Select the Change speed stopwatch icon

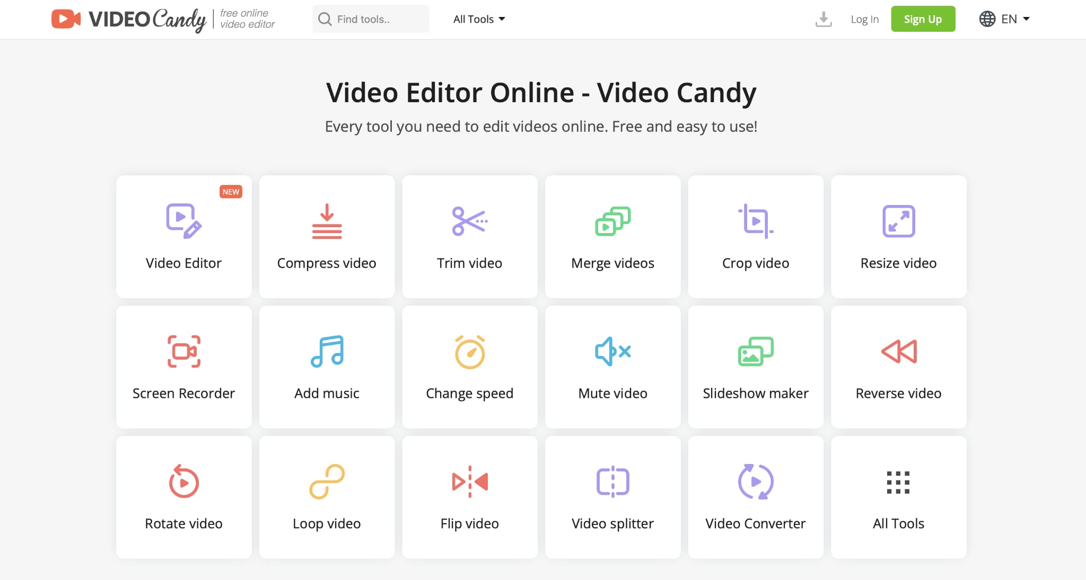[x=469, y=351]
